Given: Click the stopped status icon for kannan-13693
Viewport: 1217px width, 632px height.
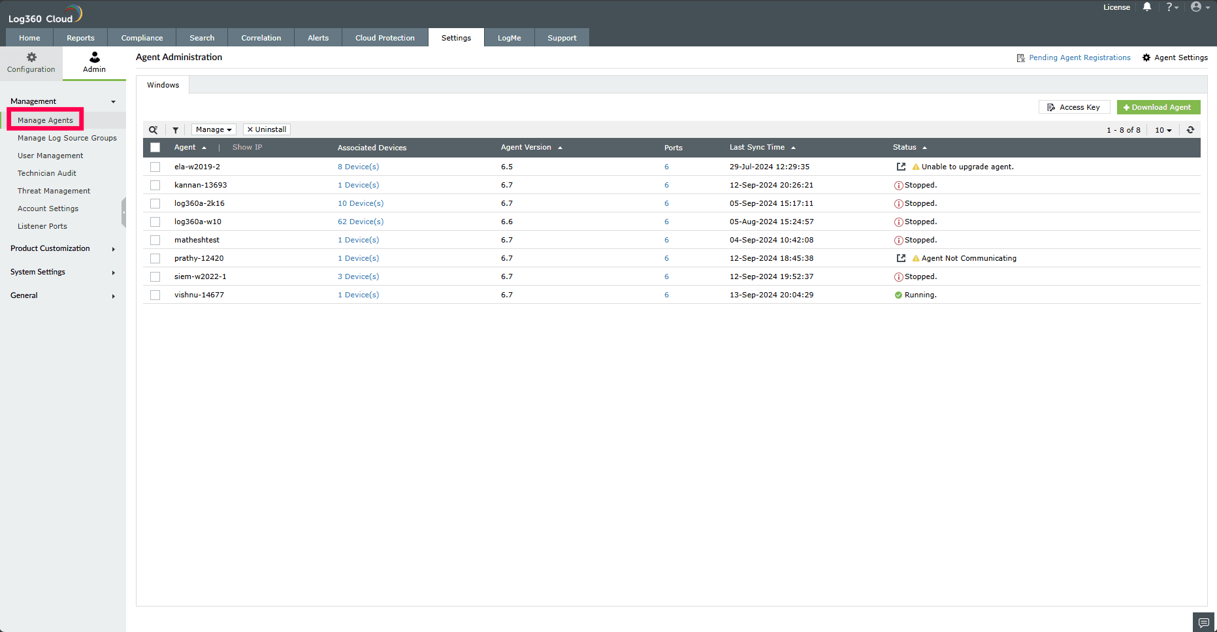Looking at the screenshot, I should coord(899,186).
